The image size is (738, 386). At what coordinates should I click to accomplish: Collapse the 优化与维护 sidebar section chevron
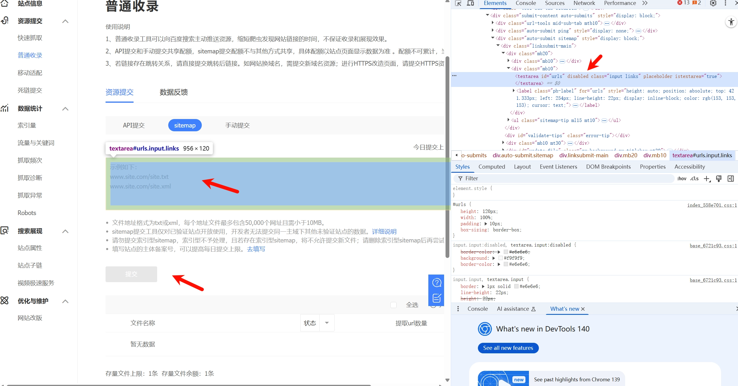click(65, 301)
